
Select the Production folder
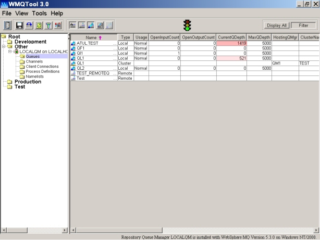28,82
